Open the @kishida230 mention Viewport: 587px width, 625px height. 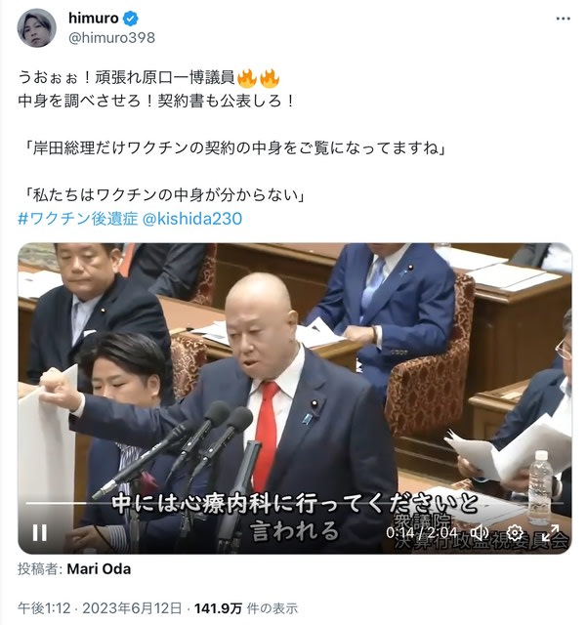coord(192,219)
